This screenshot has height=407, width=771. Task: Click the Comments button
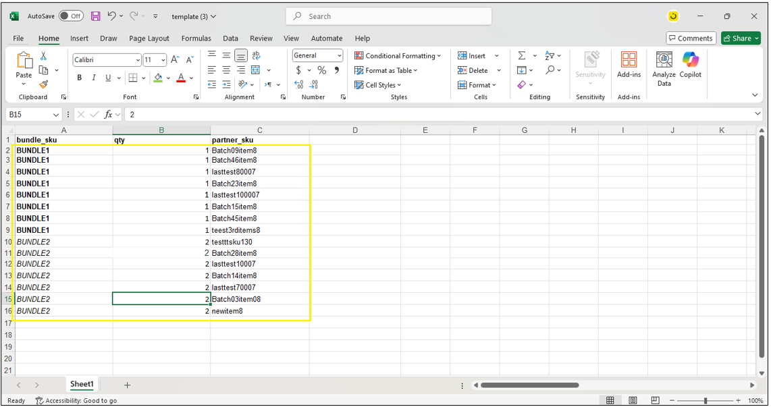[x=691, y=38]
